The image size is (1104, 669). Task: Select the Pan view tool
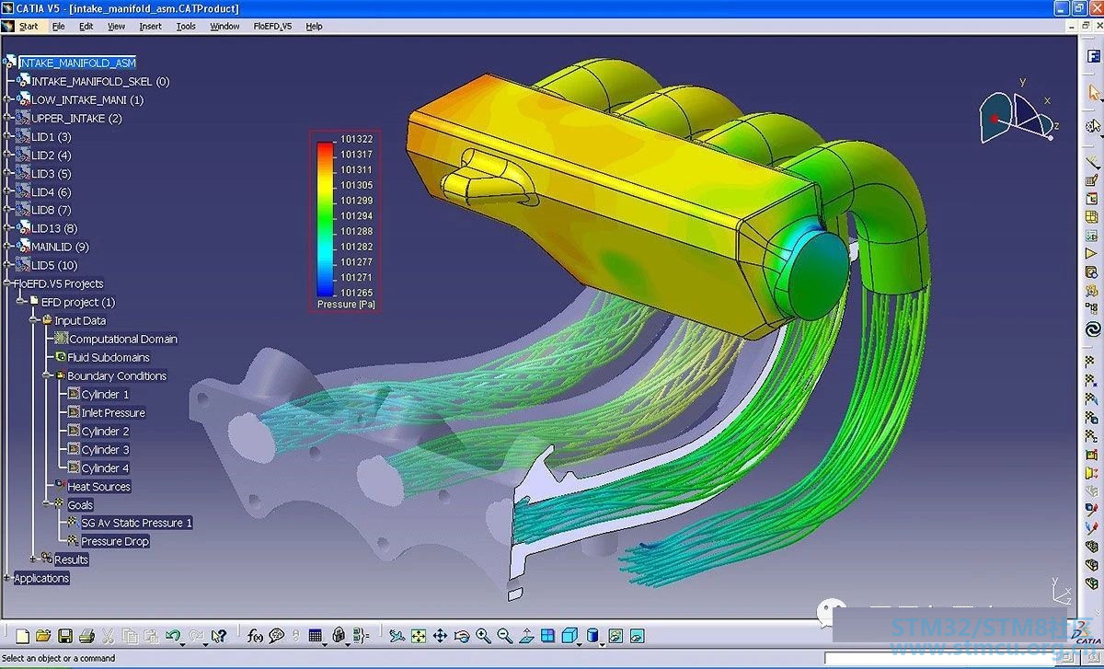coord(440,636)
